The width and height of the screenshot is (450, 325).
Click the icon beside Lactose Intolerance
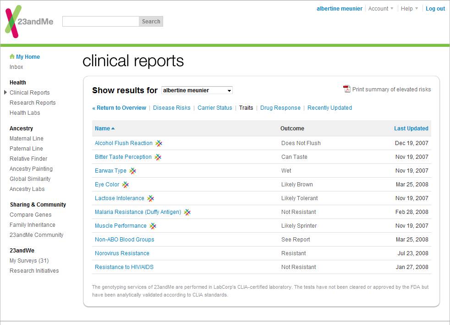(x=151, y=198)
